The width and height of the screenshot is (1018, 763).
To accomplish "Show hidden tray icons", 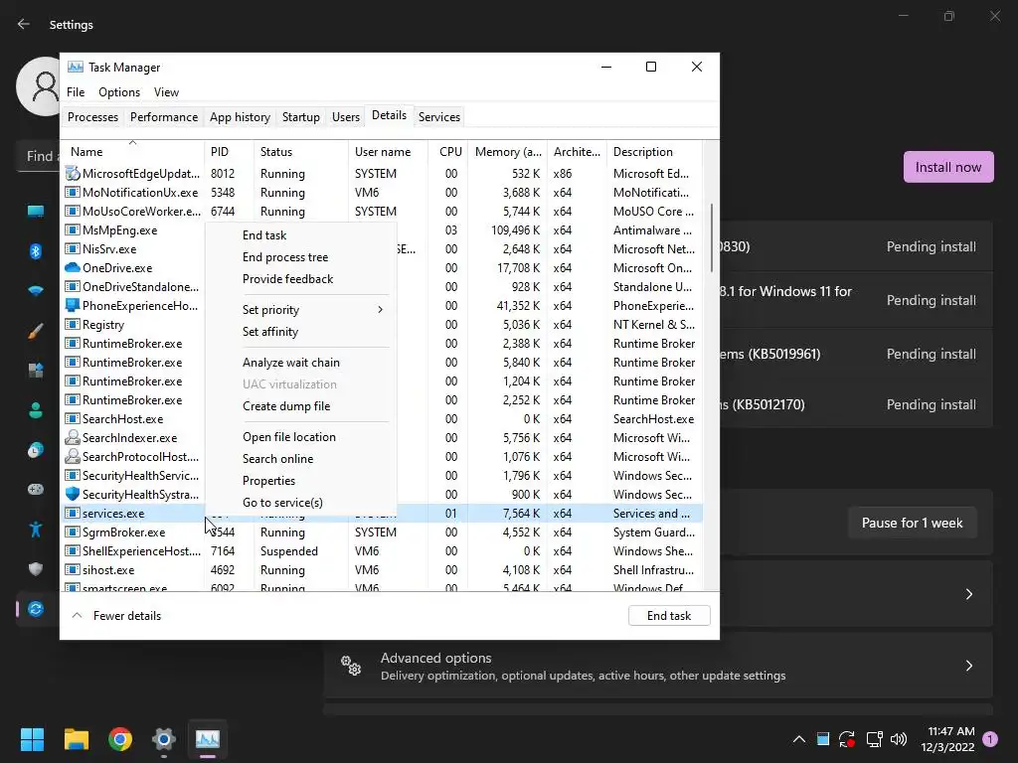I will click(x=799, y=739).
